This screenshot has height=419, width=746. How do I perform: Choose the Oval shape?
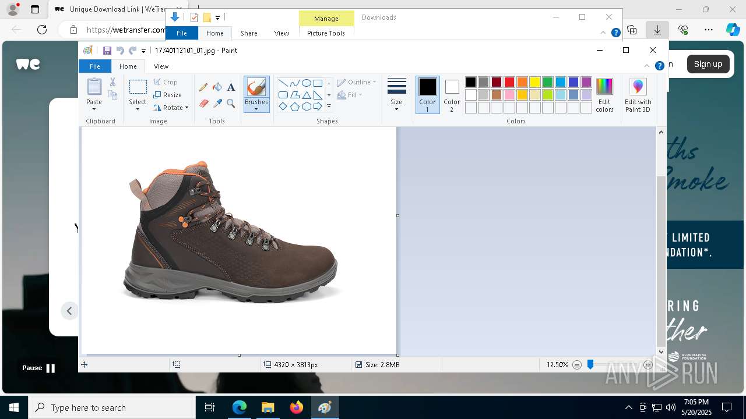(306, 83)
